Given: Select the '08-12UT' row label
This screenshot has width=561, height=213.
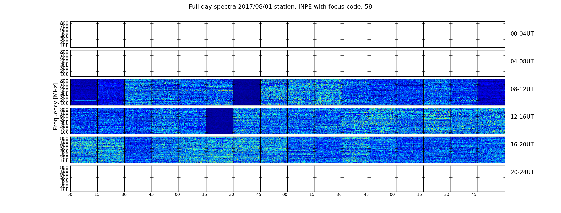Looking at the screenshot, I should point(522,89).
